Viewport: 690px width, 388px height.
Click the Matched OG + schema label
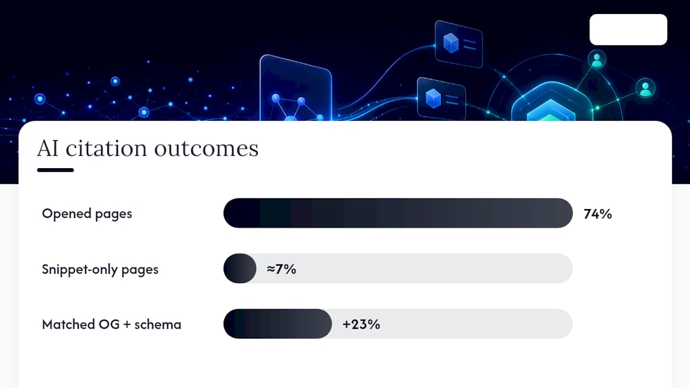coord(112,324)
